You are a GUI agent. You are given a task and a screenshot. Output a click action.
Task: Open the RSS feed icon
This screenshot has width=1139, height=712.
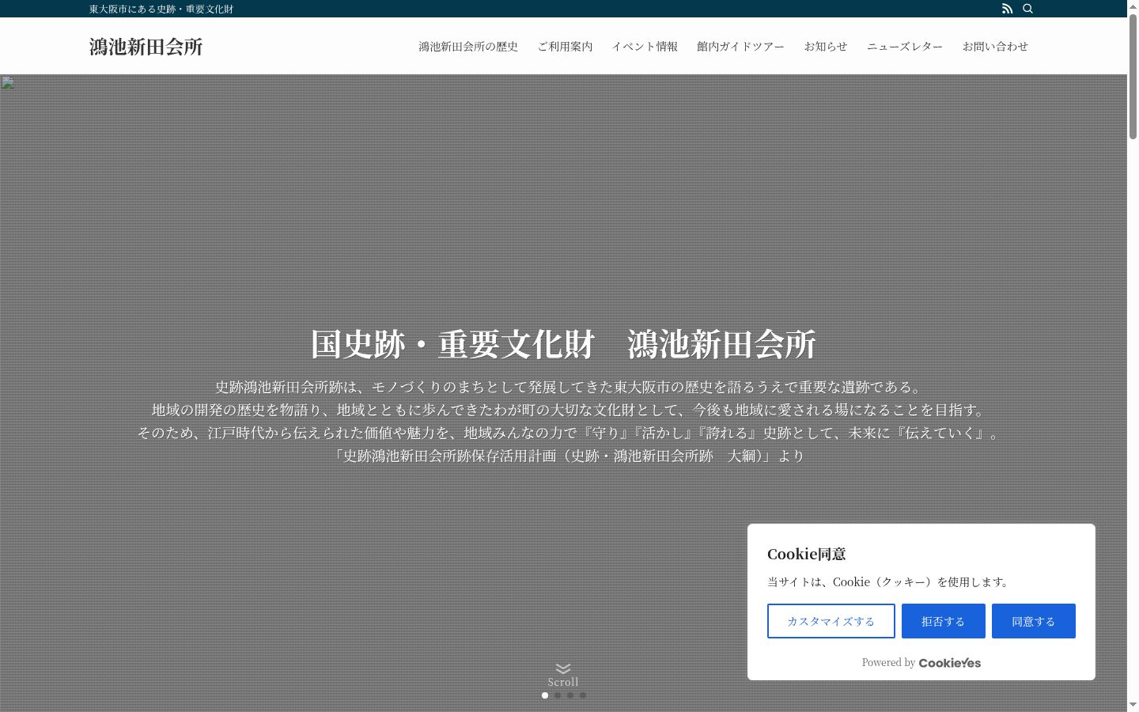pos(1007,9)
